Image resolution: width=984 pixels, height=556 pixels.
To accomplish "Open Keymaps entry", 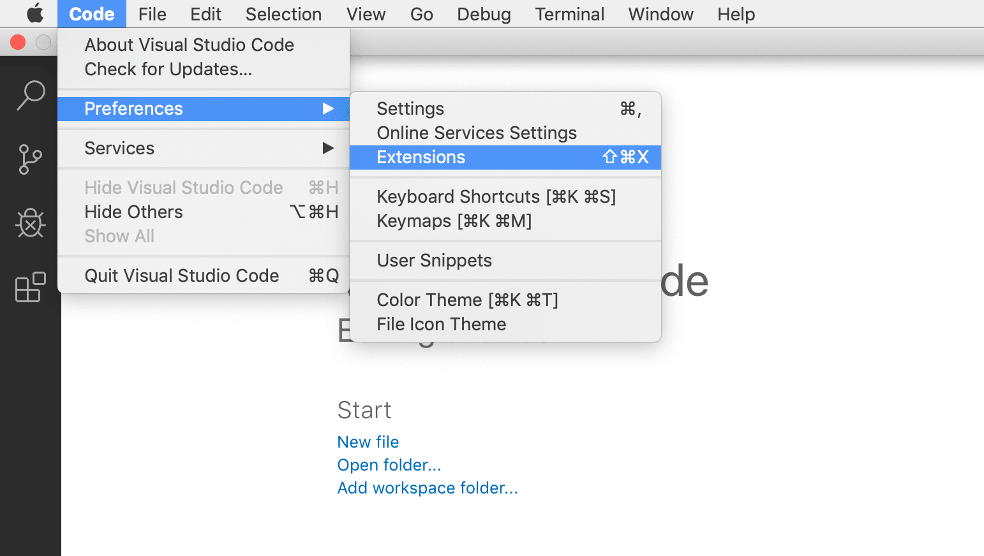I will 505,221.
